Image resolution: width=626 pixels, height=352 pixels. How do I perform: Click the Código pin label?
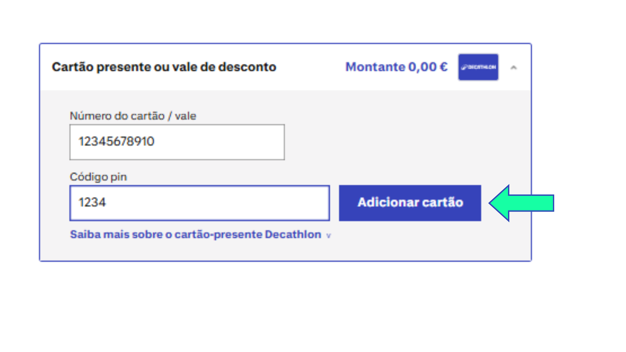98,177
